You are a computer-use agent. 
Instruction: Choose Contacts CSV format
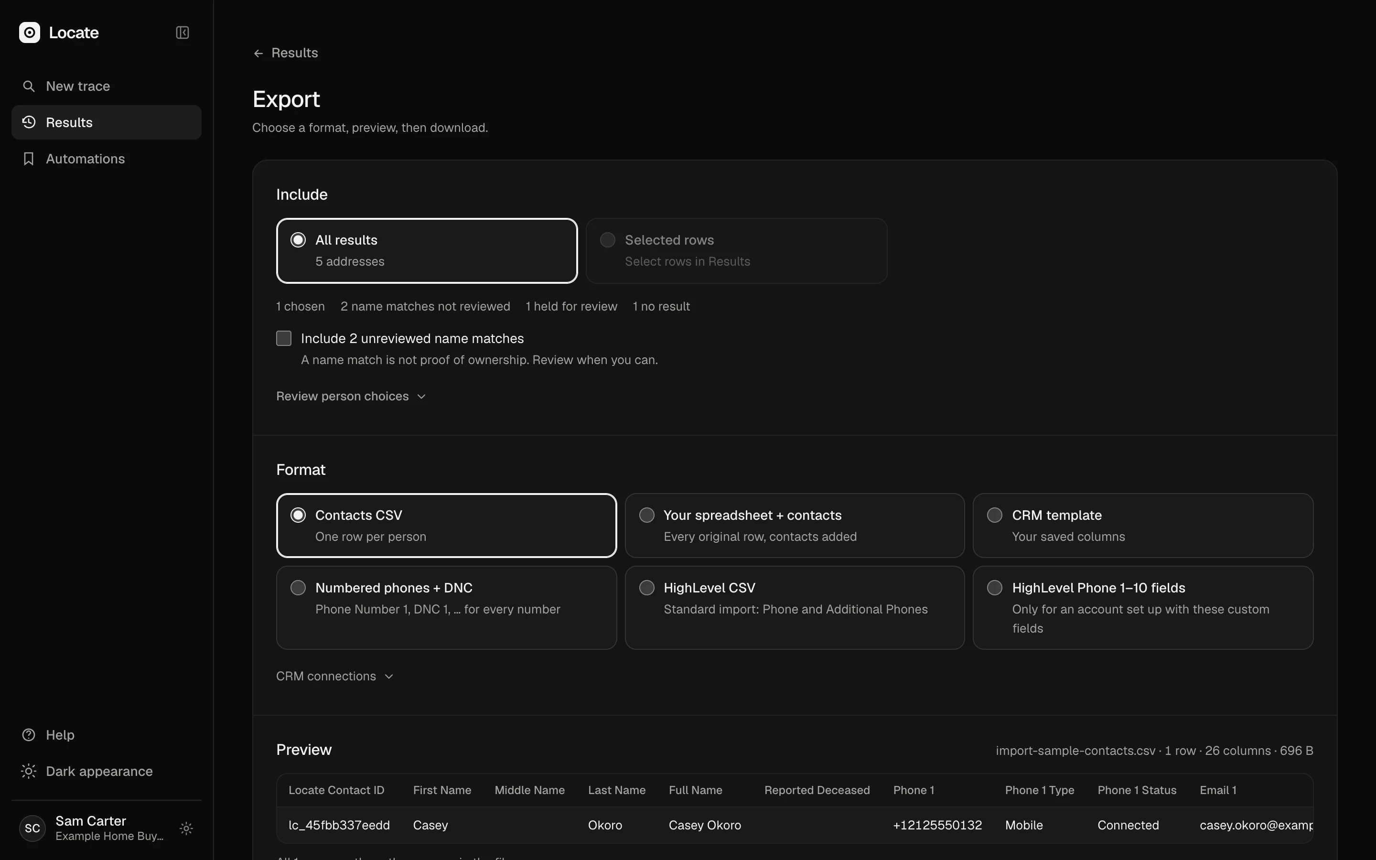pyautogui.click(x=446, y=526)
